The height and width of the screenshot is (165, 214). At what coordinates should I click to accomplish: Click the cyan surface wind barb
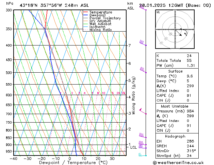coord(143,154)
